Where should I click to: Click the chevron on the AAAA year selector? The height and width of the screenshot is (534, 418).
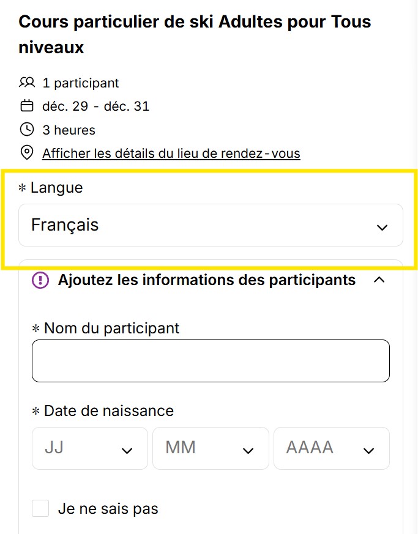tap(369, 450)
